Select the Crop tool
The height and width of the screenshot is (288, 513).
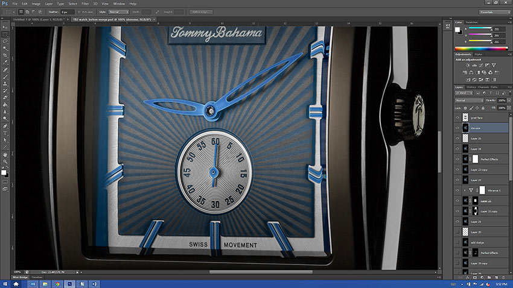coord(5,55)
